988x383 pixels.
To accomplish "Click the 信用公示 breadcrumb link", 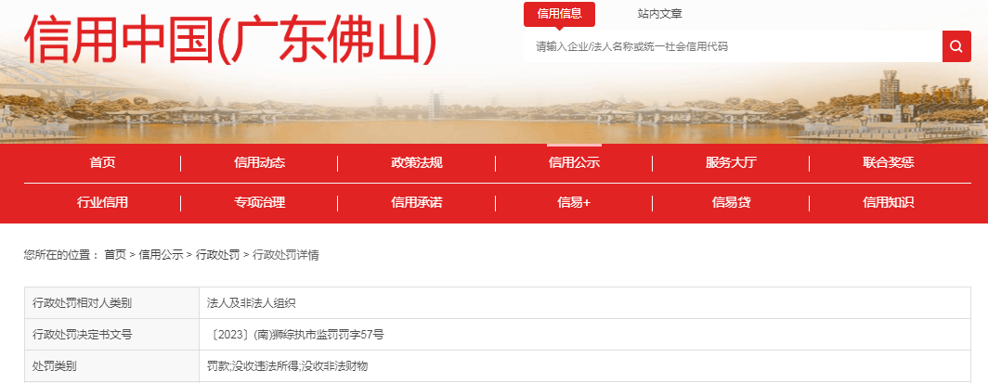I will 162,255.
